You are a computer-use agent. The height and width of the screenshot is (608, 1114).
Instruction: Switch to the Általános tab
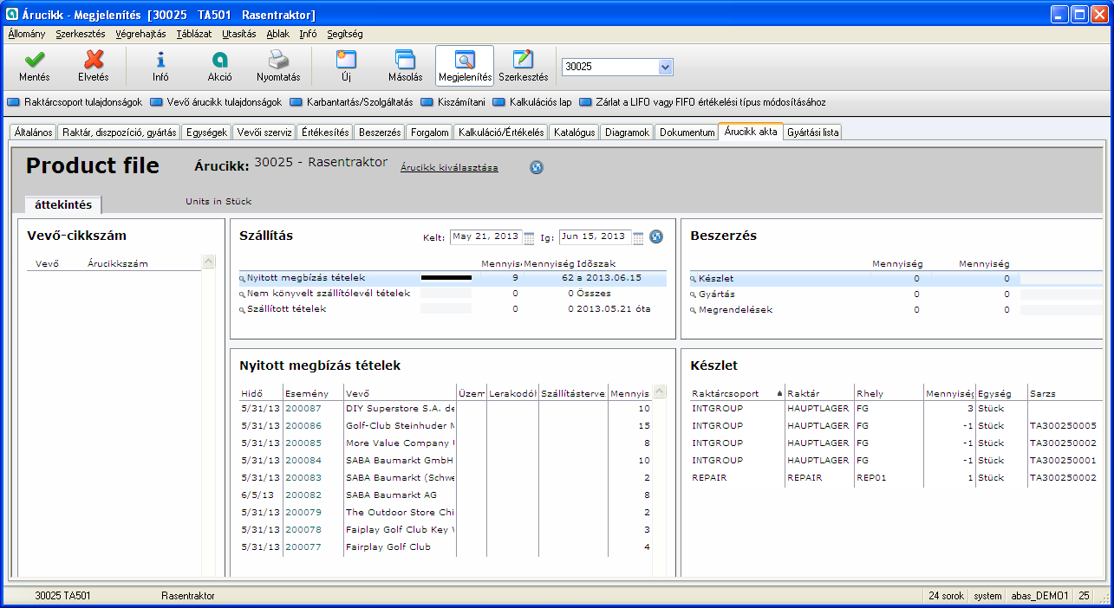(x=34, y=133)
